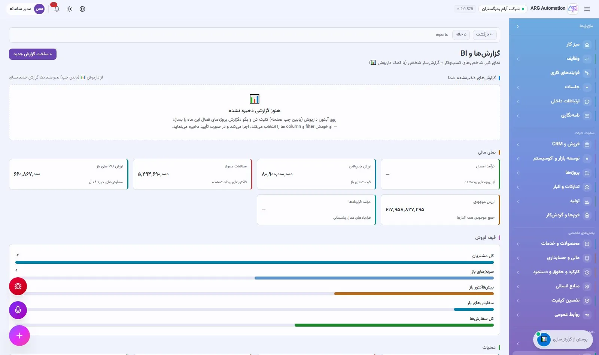Open the توسعه بازار و اکوسیستم sidebar item
Screen dimensions: 599x355
pos(554,158)
